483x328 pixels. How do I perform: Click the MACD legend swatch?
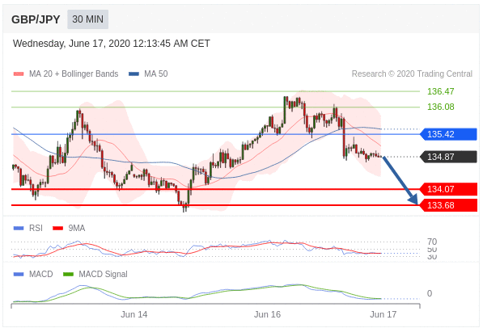click(x=19, y=274)
